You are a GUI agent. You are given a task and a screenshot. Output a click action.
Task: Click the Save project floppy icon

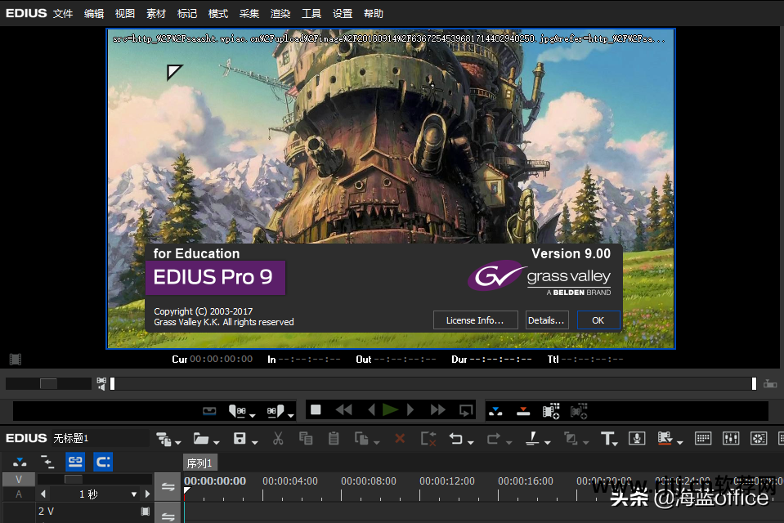point(240,439)
